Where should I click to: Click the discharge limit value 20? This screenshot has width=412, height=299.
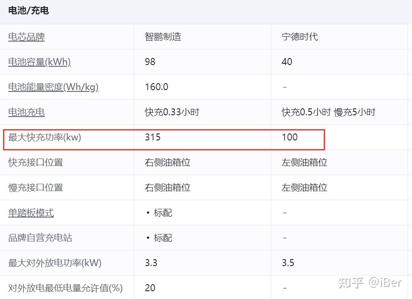(150, 287)
